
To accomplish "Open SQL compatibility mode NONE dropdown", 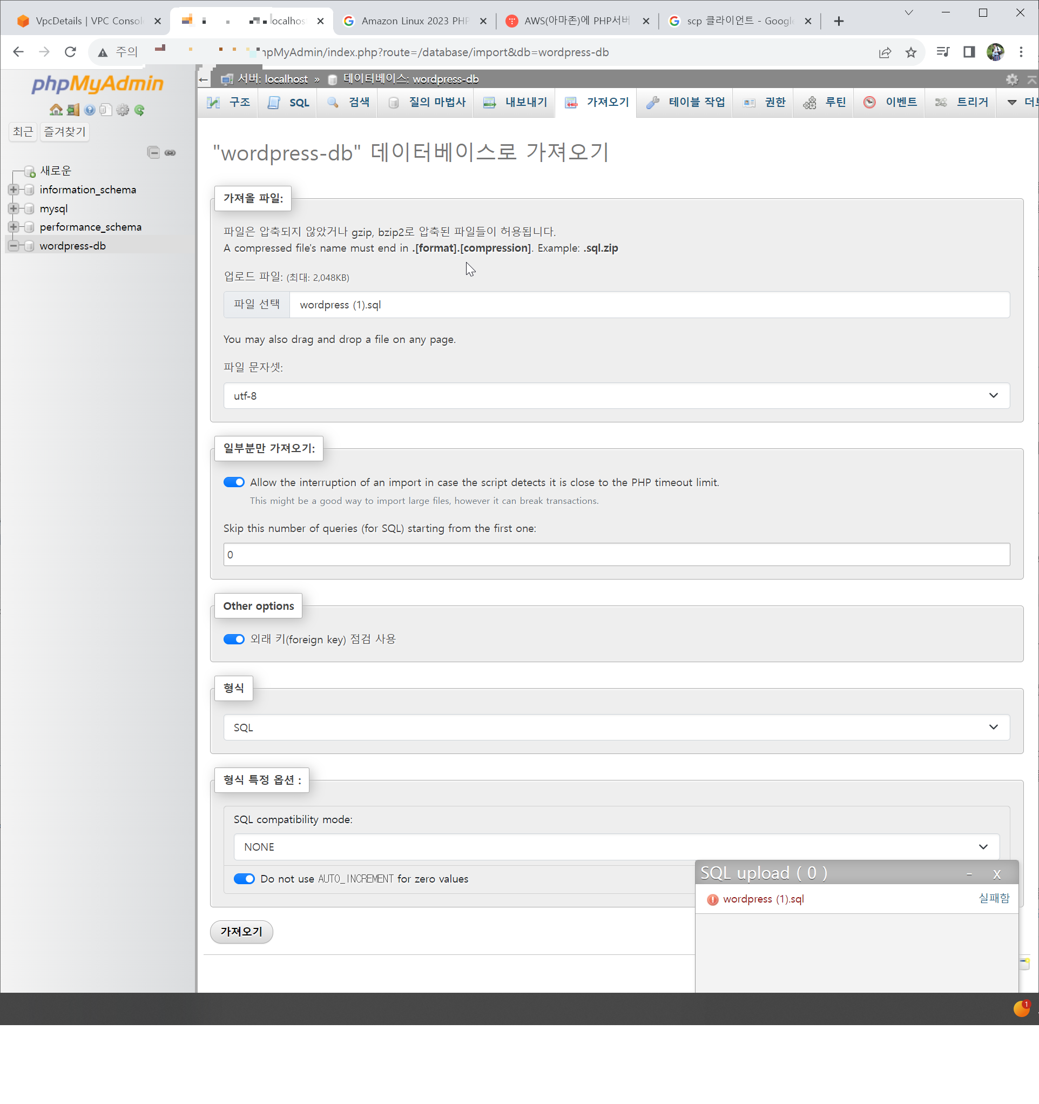I will (x=616, y=847).
